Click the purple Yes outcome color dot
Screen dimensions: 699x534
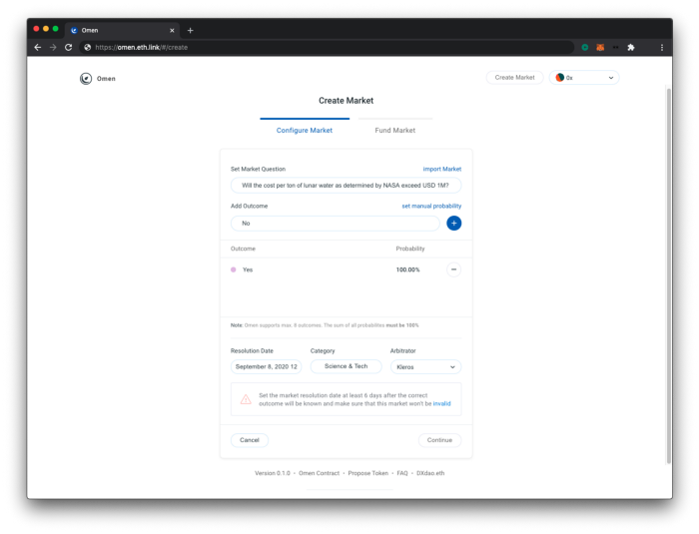(x=234, y=269)
